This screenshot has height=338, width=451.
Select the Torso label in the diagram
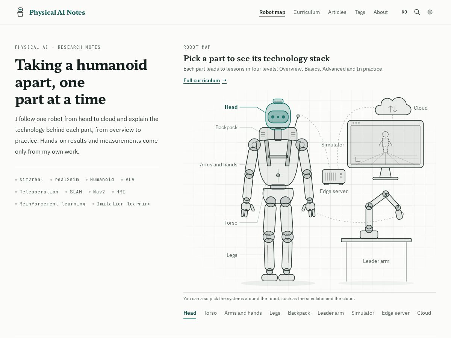tap(231, 223)
